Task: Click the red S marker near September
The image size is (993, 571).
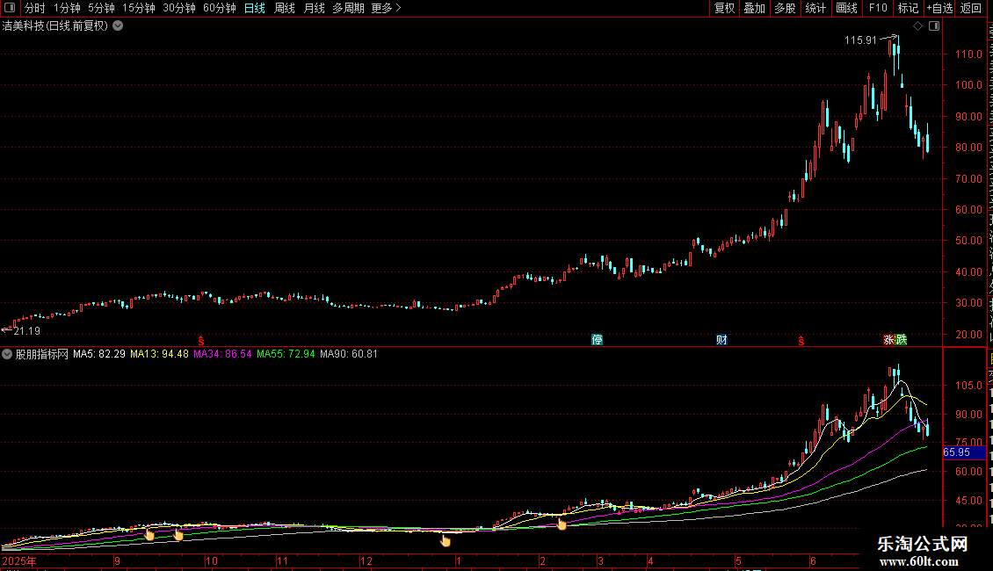Action: tap(200, 341)
